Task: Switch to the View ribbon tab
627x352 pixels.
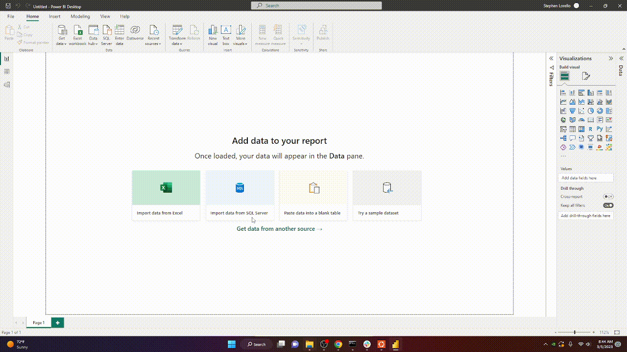Action: pos(105,17)
